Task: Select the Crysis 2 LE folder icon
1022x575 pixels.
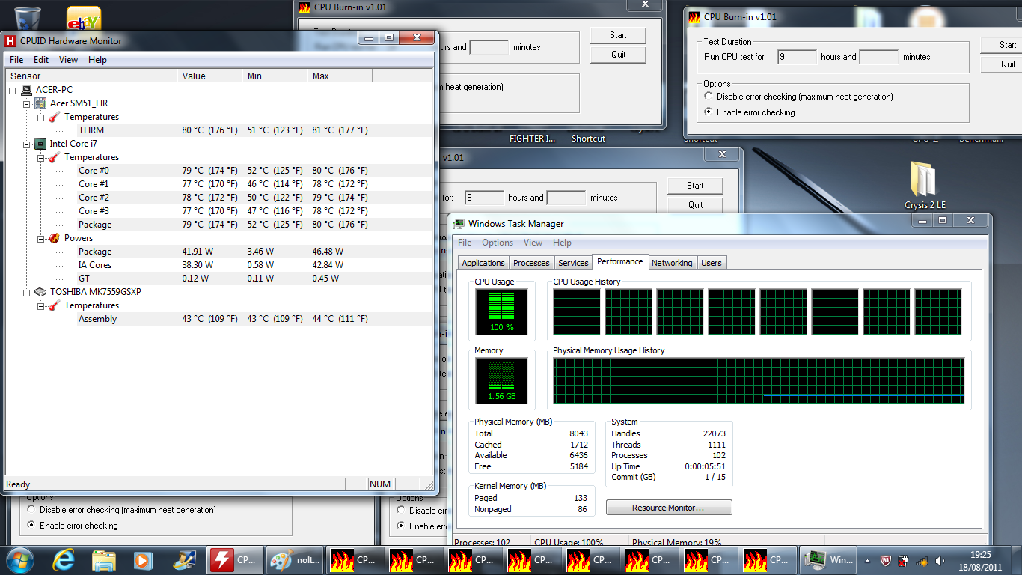Action: coord(923,180)
